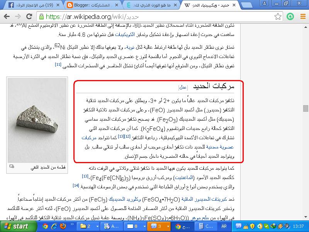Open the كبريتات الحديدوز المائية link
309x232 pixels.
(204, 199)
